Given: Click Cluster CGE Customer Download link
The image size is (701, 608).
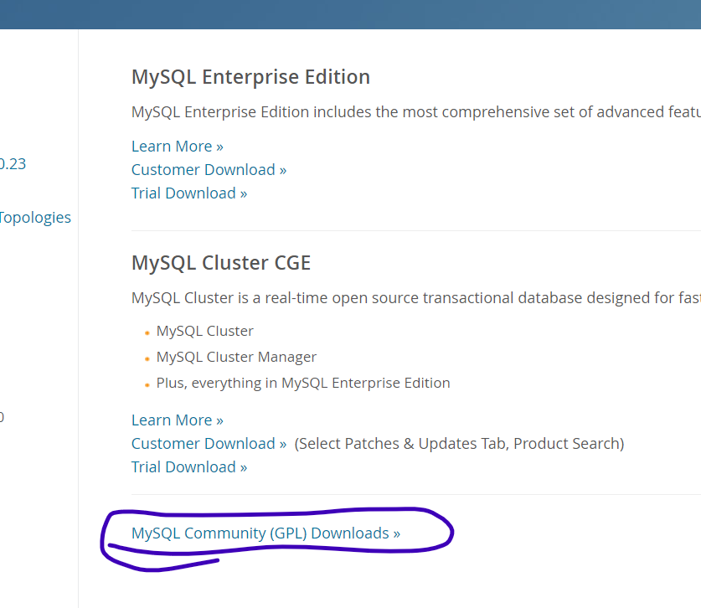Looking at the screenshot, I should pos(209,444).
